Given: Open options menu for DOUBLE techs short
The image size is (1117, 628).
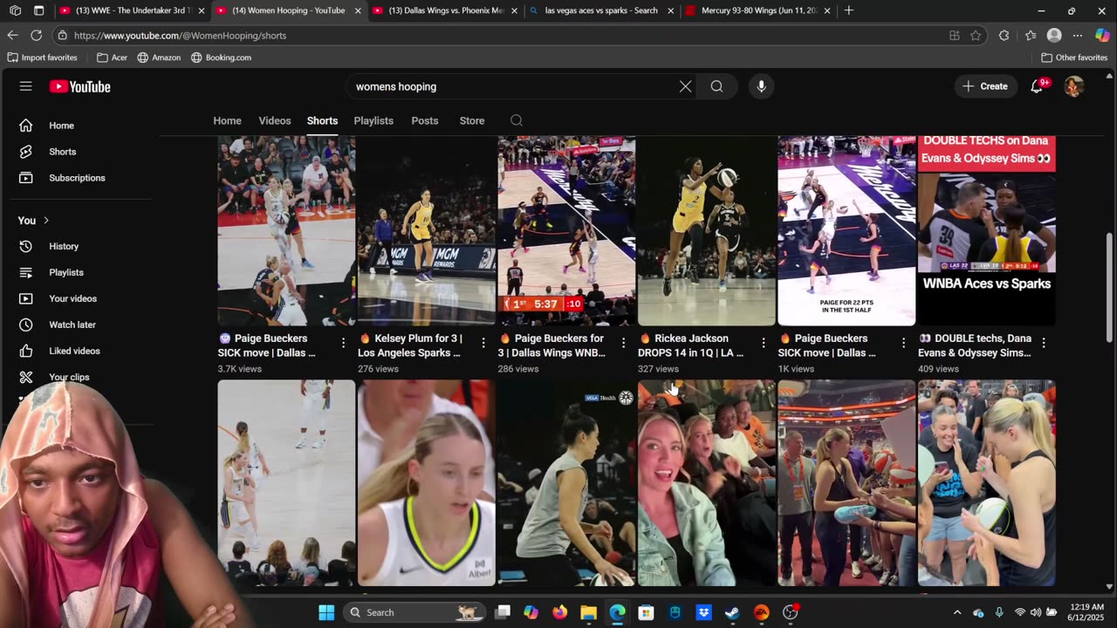Looking at the screenshot, I should point(1044,343).
